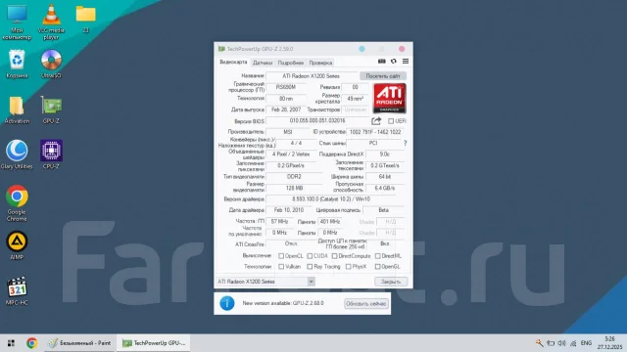Image resolution: width=627 pixels, height=352 pixels.
Task: Click the RS690M GPU value
Action: point(286,87)
